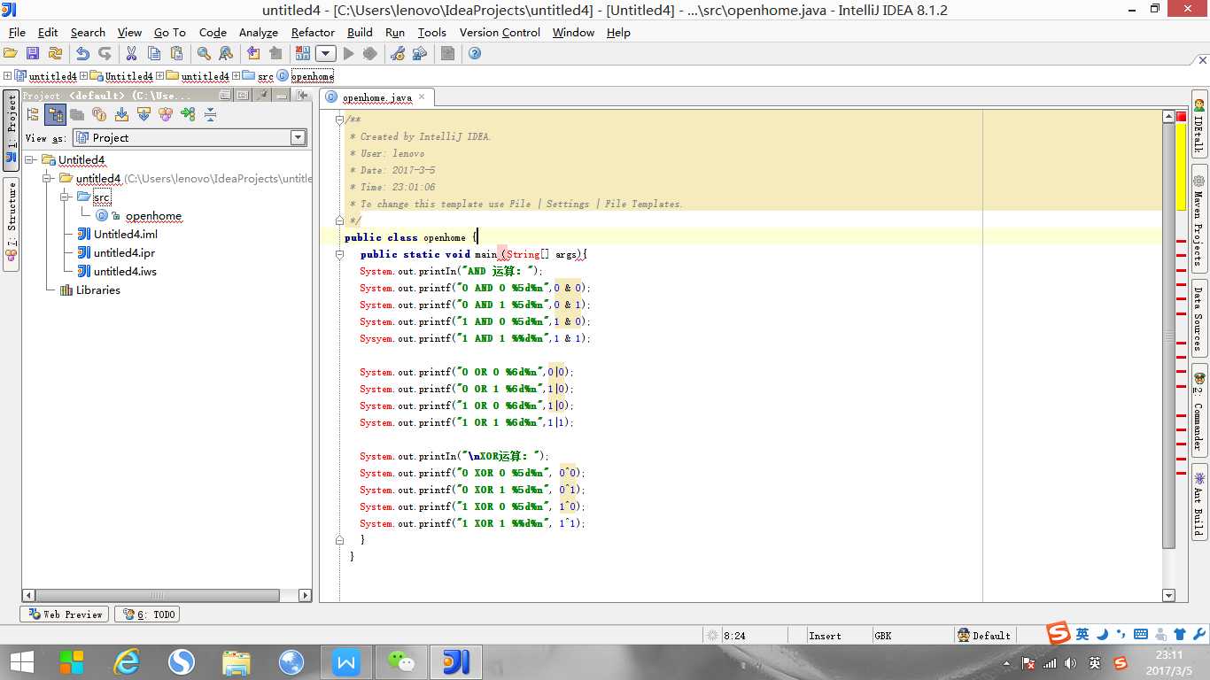This screenshot has width=1210, height=680.
Task: Click the Paste clipboard icon
Action: (x=176, y=53)
